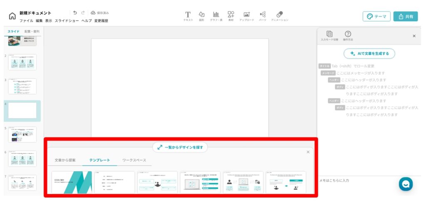Click the AIで文章を生成する button
This screenshot has height=202, width=426.
click(369, 53)
